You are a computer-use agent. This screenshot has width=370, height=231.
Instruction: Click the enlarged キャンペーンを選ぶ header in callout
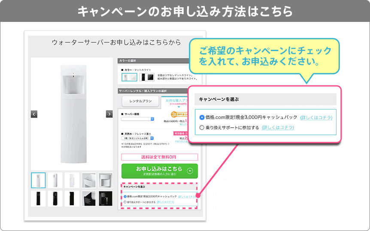click(265, 99)
